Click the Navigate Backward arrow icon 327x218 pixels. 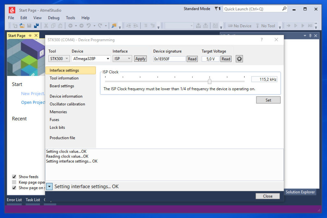click(x=70, y=25)
